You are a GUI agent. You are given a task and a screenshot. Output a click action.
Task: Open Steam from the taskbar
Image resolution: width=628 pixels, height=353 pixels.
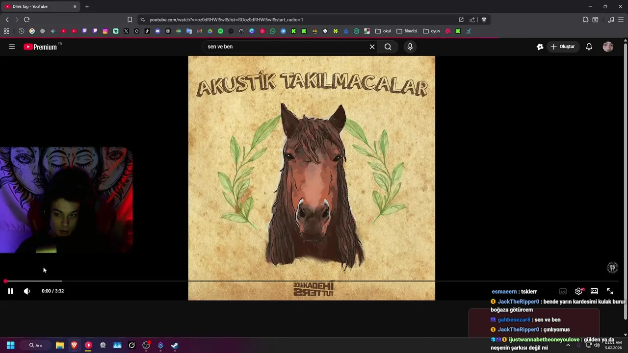coord(175,345)
